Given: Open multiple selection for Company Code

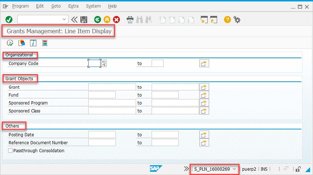Looking at the screenshot, I should click(204, 63).
